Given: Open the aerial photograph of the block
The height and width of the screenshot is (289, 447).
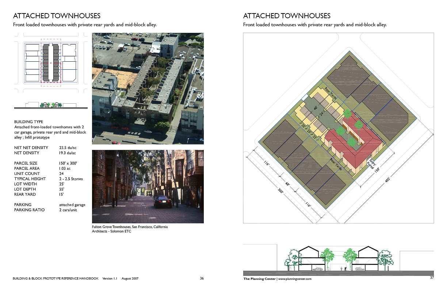Looking at the screenshot, I should click(x=148, y=88).
